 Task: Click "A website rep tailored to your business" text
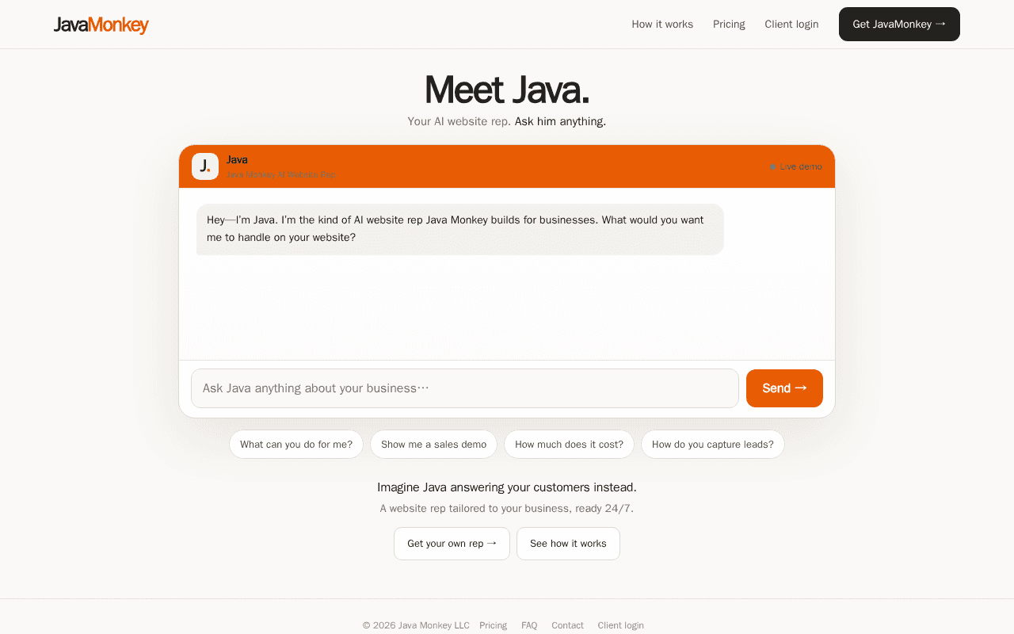click(x=507, y=509)
